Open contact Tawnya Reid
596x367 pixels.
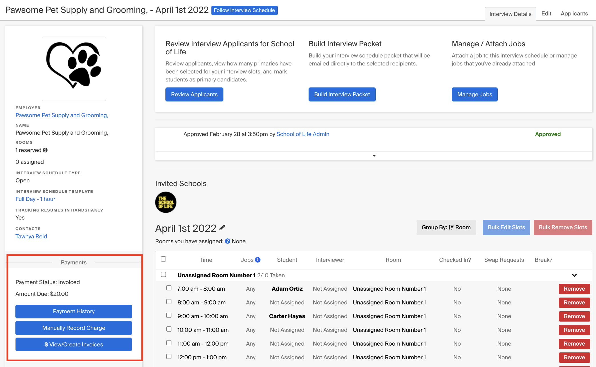coord(31,236)
